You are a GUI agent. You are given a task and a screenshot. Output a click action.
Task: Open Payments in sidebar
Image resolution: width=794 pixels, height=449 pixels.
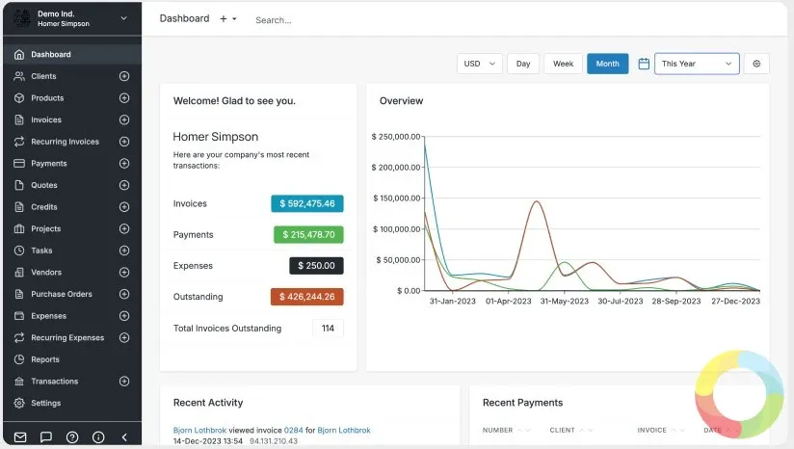[48, 164]
